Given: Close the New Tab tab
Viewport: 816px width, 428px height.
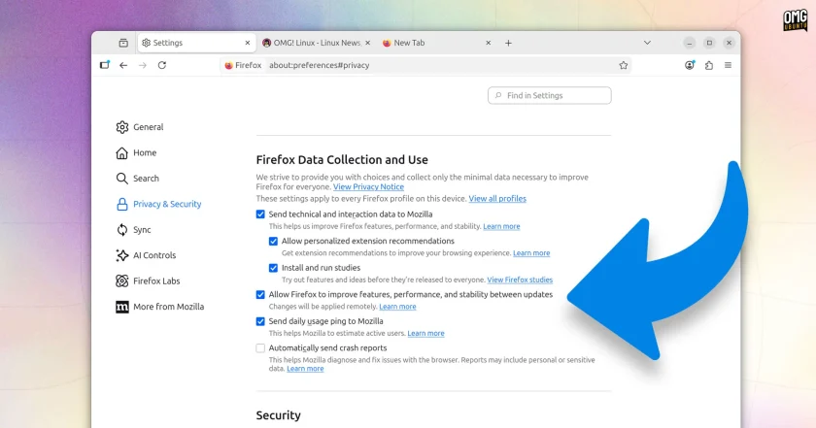Looking at the screenshot, I should [488, 43].
